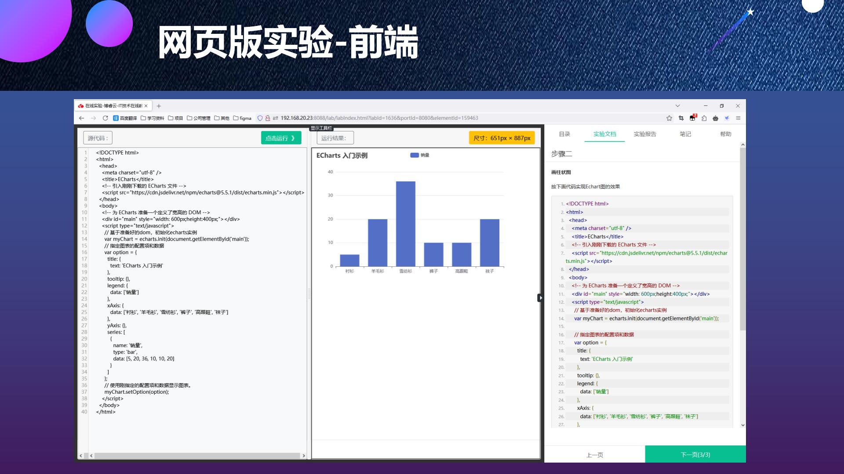
Task: Open the 其他 bookmark folder
Action: [x=222, y=118]
